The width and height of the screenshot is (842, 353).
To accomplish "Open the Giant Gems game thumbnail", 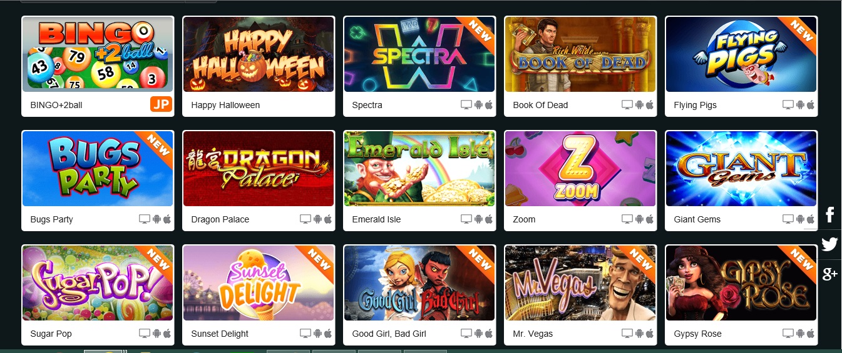I will (741, 169).
